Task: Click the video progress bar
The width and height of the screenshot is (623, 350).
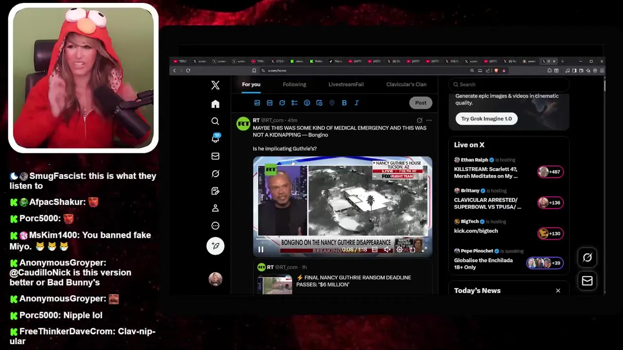Action: point(342,240)
